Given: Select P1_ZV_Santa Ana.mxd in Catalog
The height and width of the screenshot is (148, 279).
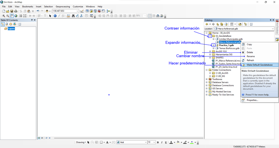Looking at the screenshot, I should 226,67.
